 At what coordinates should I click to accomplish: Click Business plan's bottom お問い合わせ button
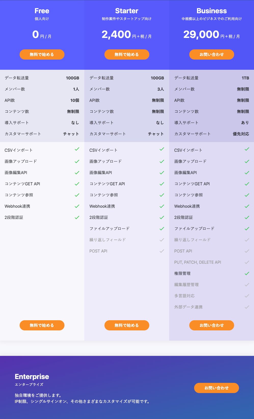212,325
